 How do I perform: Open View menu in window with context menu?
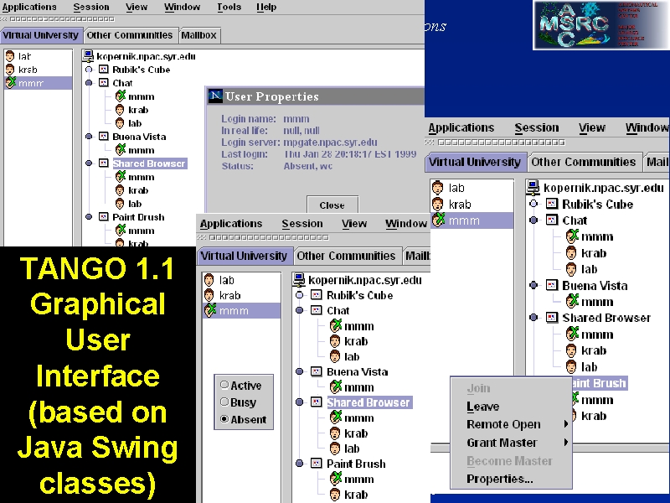pyautogui.click(x=592, y=128)
